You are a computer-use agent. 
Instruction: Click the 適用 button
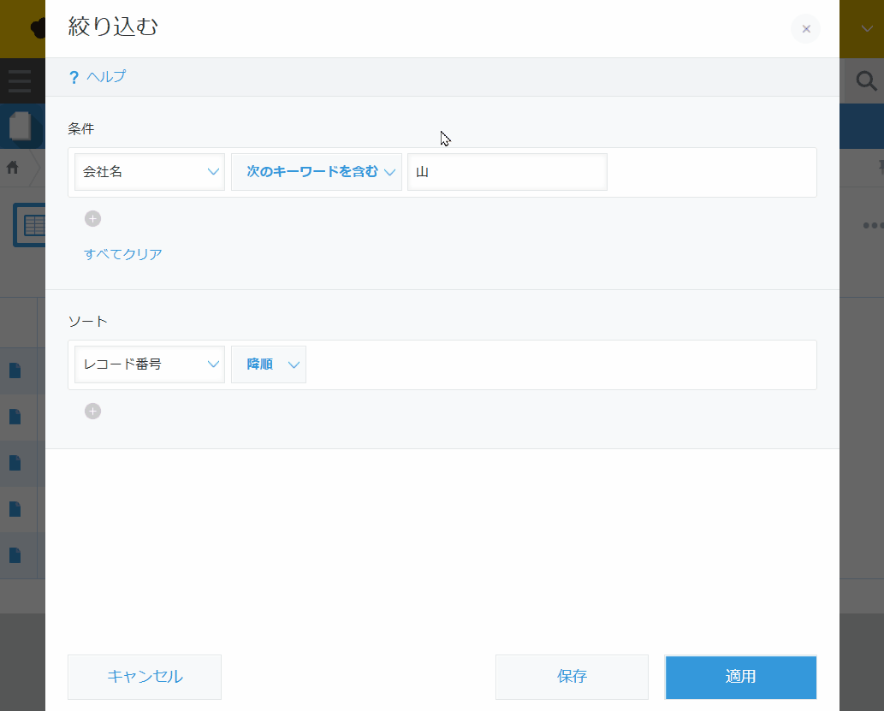click(741, 677)
